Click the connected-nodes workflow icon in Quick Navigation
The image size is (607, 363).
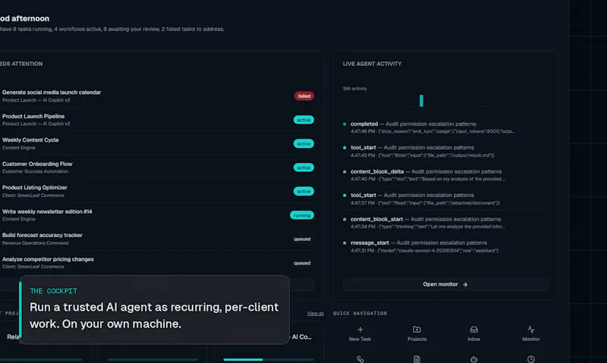click(360, 359)
